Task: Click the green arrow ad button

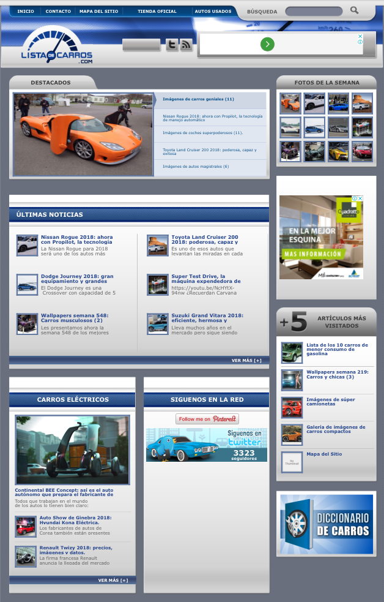Action: [x=267, y=44]
